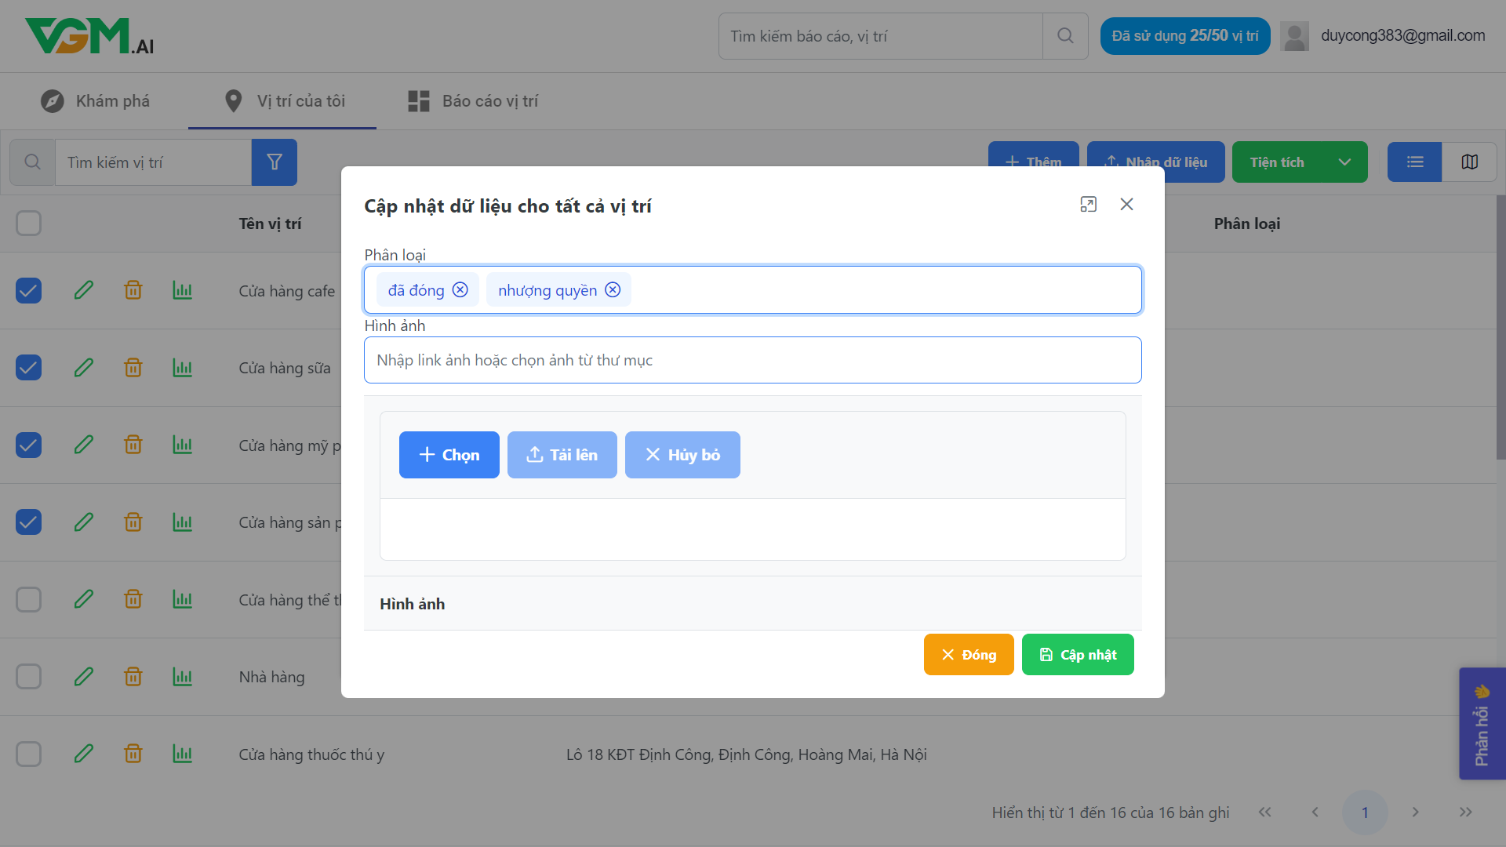Expand the Tiện tích dropdown

point(1344,162)
